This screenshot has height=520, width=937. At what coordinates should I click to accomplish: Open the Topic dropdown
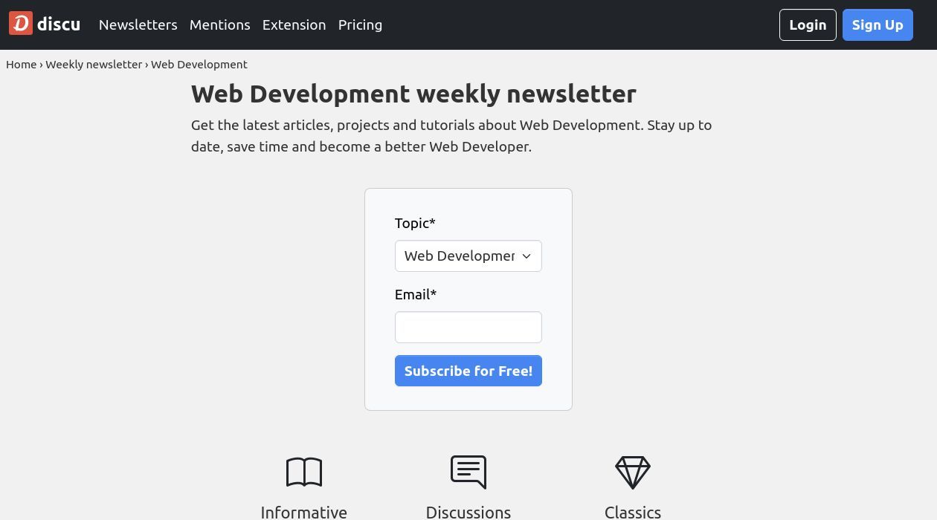(x=460, y=256)
